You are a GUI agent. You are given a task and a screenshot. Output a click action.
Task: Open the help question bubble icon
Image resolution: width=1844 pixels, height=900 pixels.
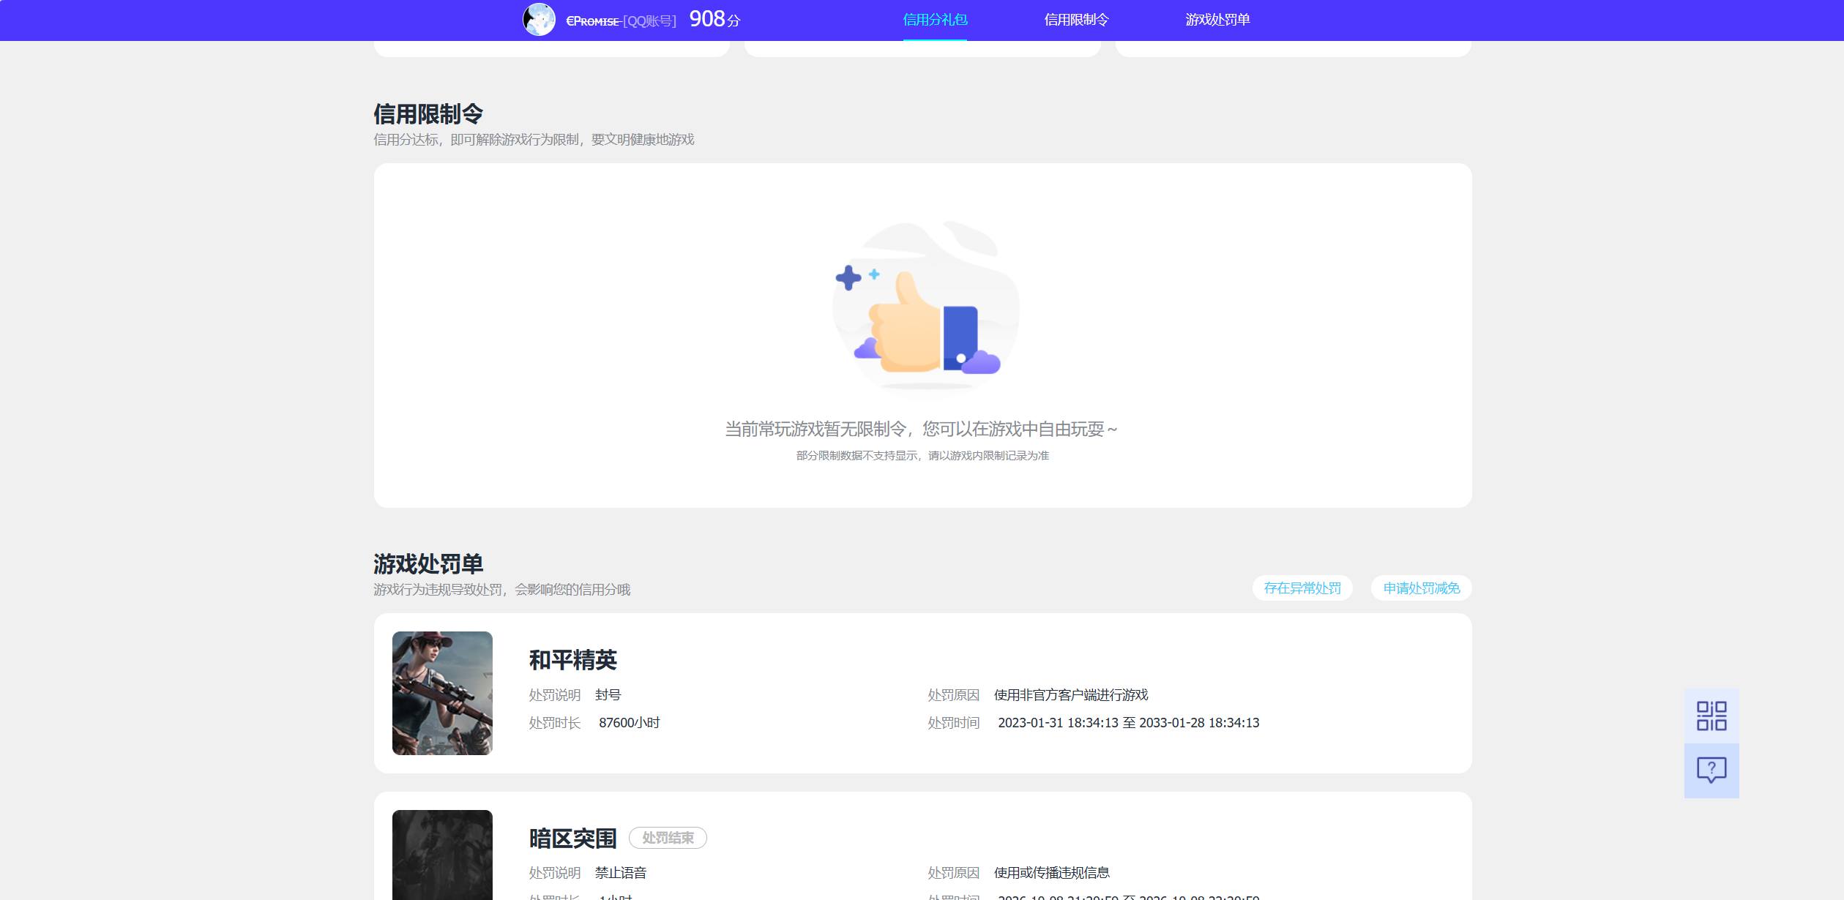[x=1712, y=770]
